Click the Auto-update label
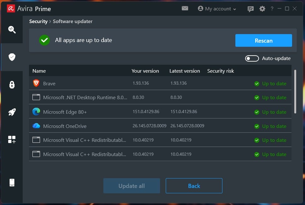Image resolution: width=305 pixels, height=205 pixels. (x=276, y=58)
